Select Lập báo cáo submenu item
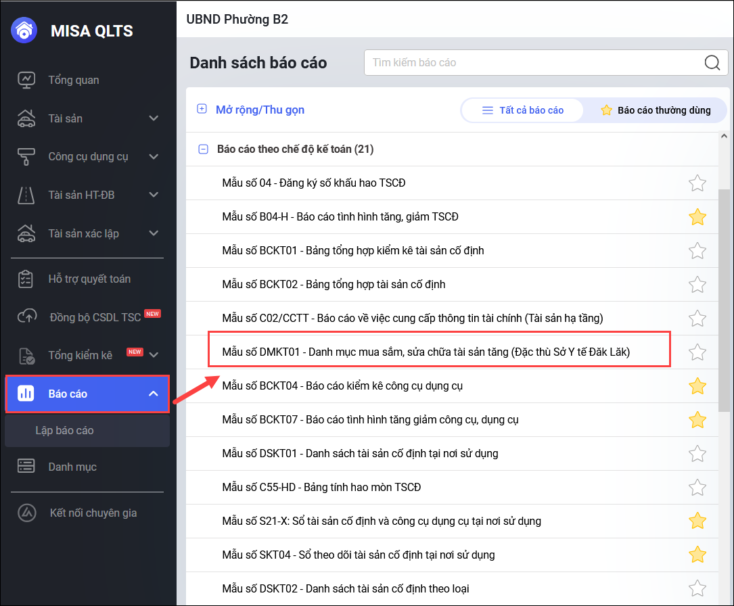The height and width of the screenshot is (606, 734). point(87,431)
